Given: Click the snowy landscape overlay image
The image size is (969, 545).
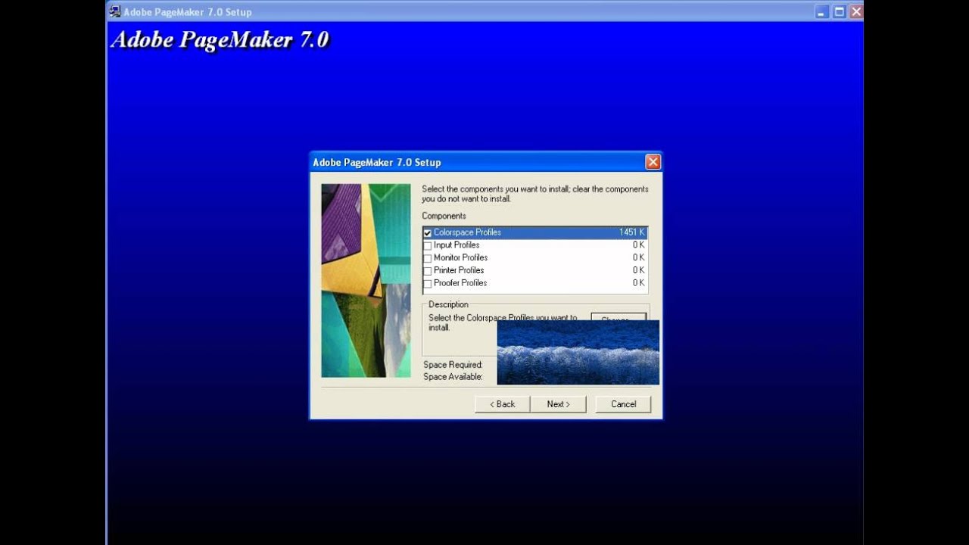Looking at the screenshot, I should (x=578, y=352).
